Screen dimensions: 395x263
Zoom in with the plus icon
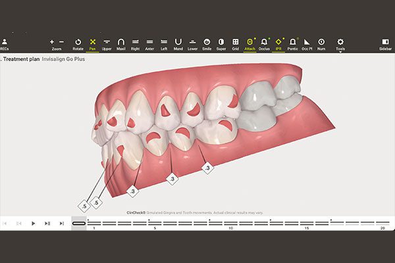click(x=52, y=42)
